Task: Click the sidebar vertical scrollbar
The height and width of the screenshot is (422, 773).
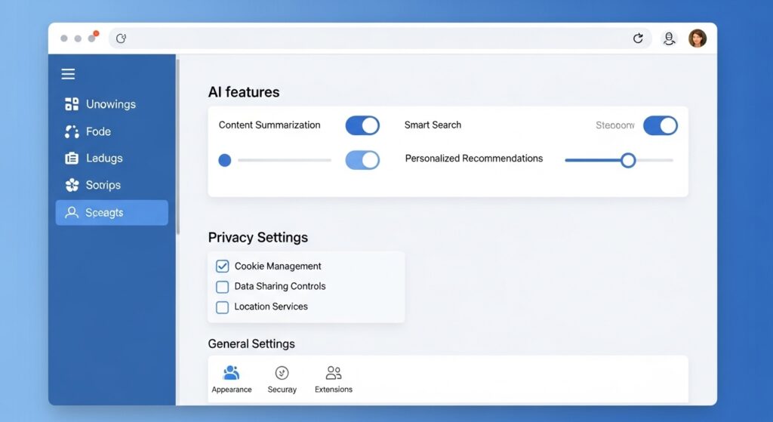Action: pyautogui.click(x=178, y=146)
